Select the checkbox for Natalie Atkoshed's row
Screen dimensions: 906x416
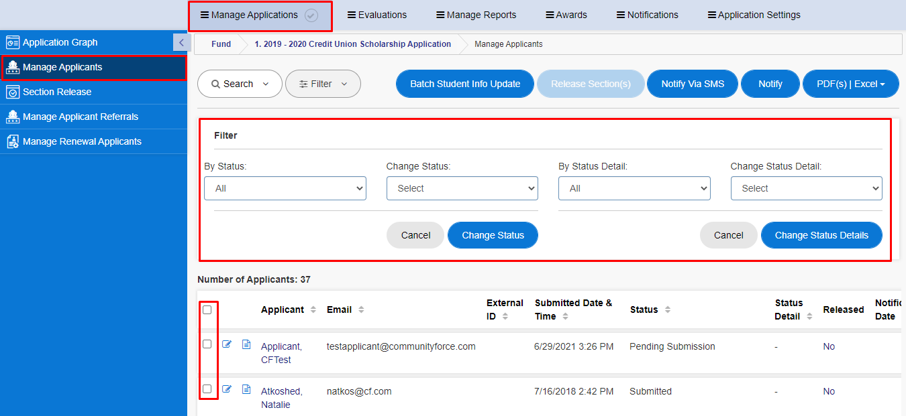click(208, 389)
